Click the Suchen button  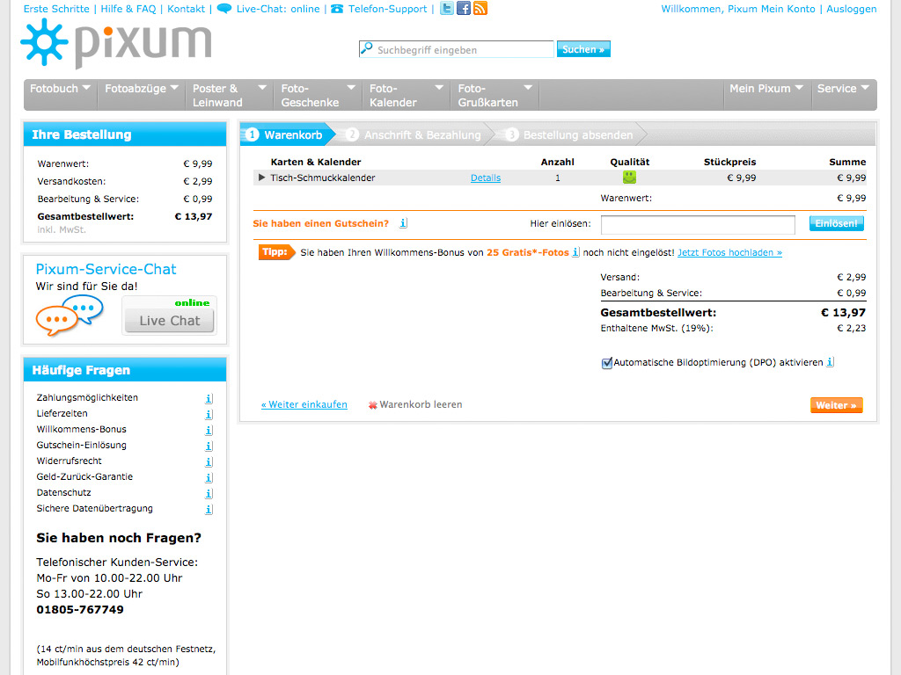click(583, 49)
